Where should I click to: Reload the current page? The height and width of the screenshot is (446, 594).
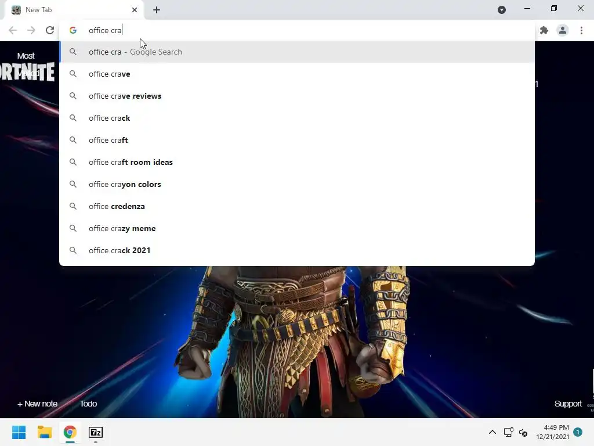point(50,30)
